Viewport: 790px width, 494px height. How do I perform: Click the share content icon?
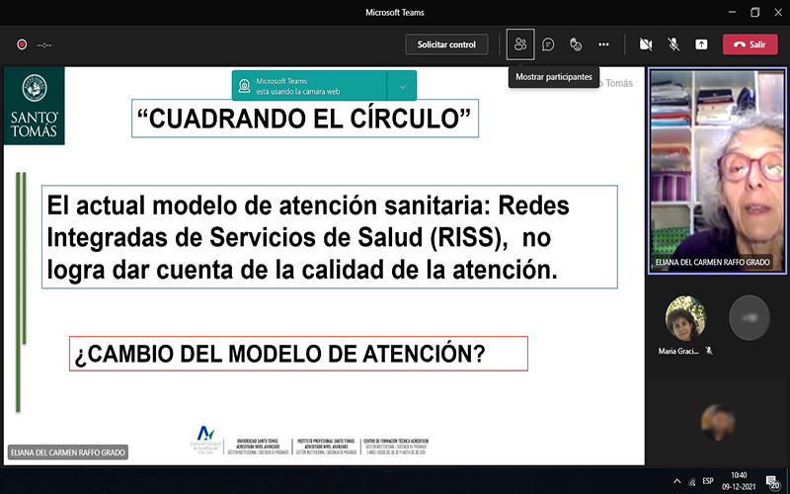[701, 44]
